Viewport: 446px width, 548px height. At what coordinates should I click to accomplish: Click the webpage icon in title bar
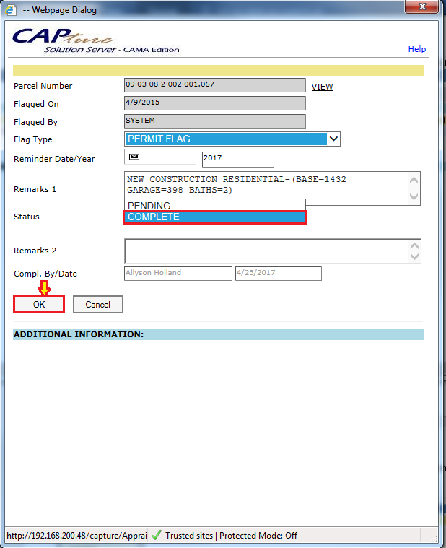click(x=10, y=9)
